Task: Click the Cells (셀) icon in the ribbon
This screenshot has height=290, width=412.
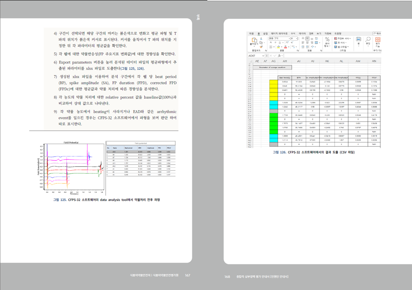Action: tap(358, 39)
